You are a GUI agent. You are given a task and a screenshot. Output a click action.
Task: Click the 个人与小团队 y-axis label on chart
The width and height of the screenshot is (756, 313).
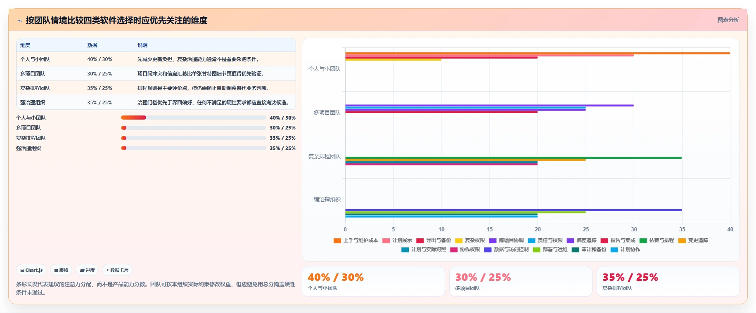pyautogui.click(x=325, y=69)
